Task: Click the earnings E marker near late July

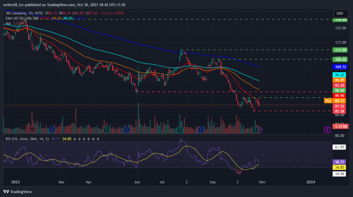Action: click(x=179, y=129)
